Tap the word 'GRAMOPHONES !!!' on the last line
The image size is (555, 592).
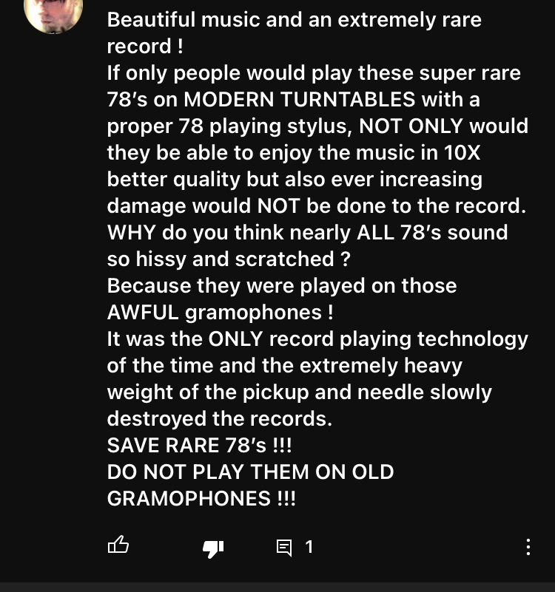[201, 498]
